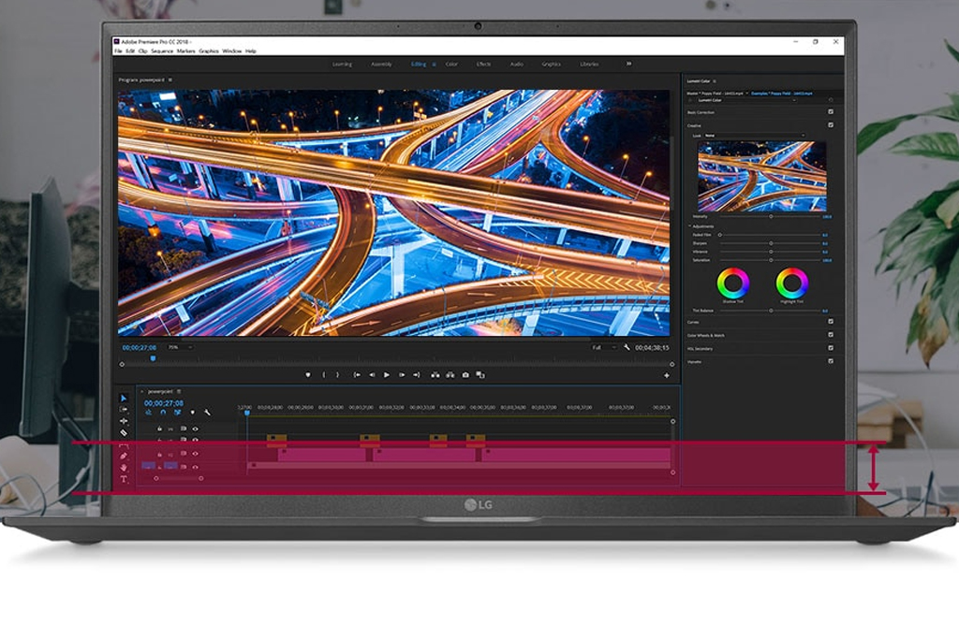Step forward one frame
The width and height of the screenshot is (959, 638).
tap(402, 375)
